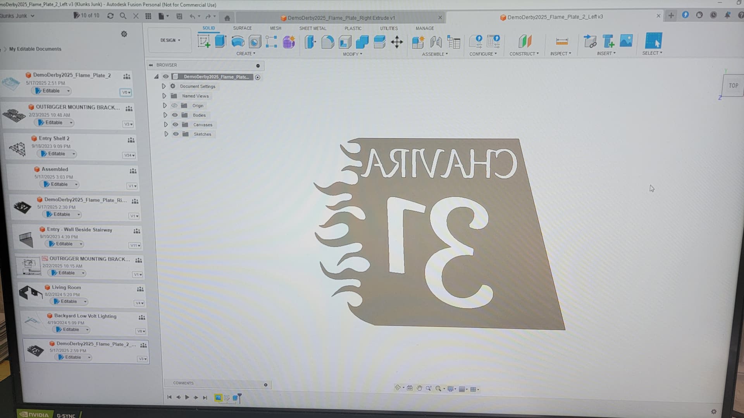The image size is (744, 418).
Task: Open the MESH ribbon tab
Action: (276, 28)
